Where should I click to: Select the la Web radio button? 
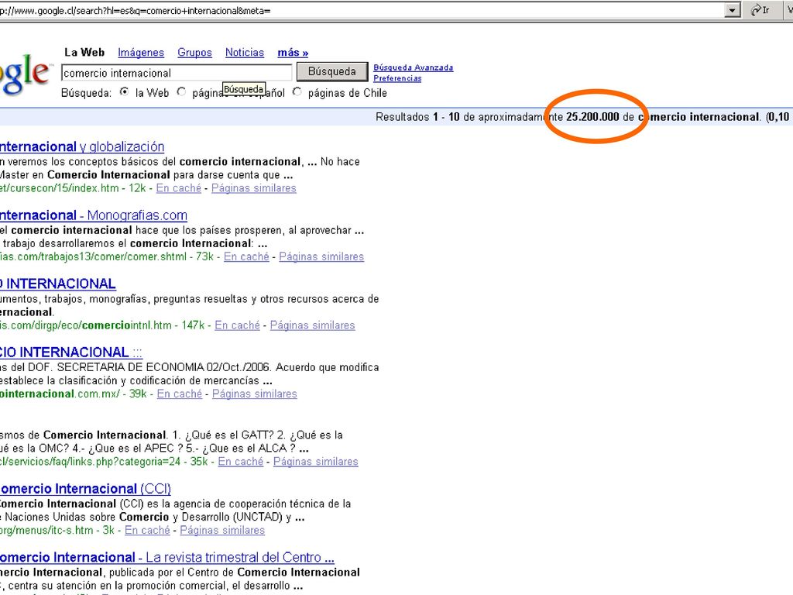(125, 92)
